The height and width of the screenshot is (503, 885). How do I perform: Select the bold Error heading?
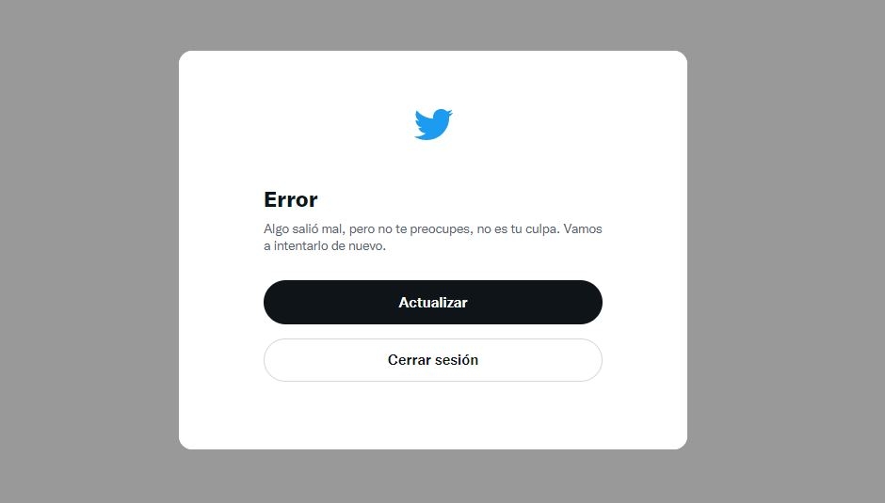pyautogui.click(x=291, y=199)
